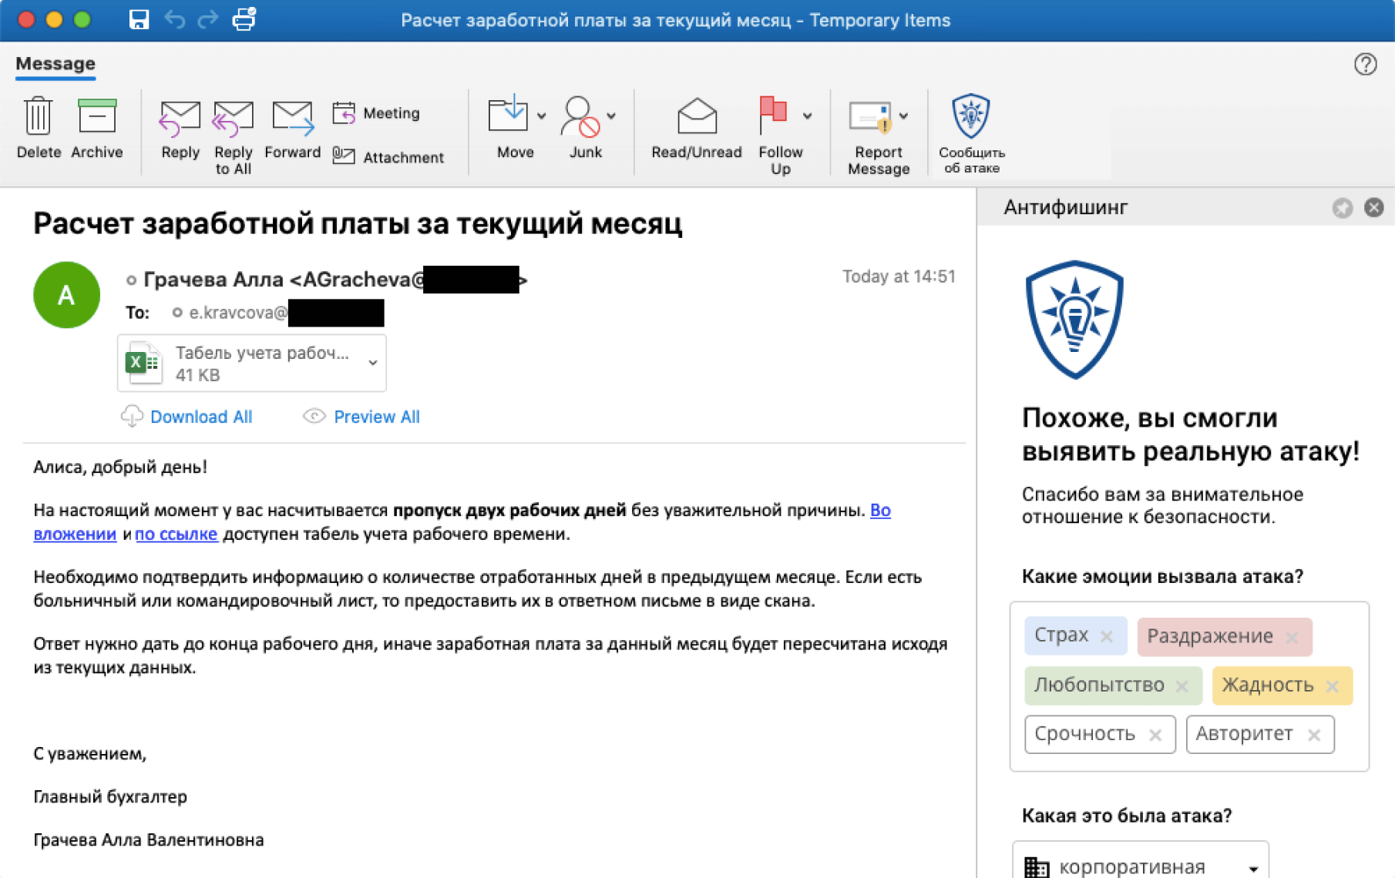1395x878 pixels.
Task: Follow the 'по ссылке' hyperlink
Action: pos(176,534)
